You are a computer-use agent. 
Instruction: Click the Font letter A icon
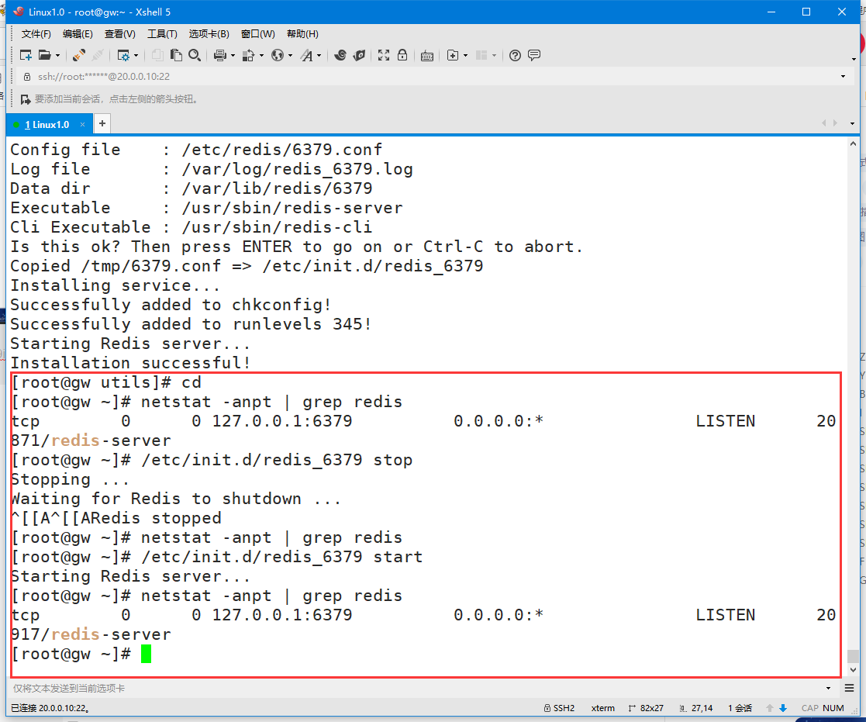click(306, 55)
